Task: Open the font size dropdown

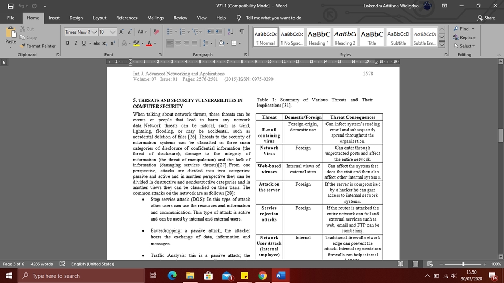Action: 113,32
